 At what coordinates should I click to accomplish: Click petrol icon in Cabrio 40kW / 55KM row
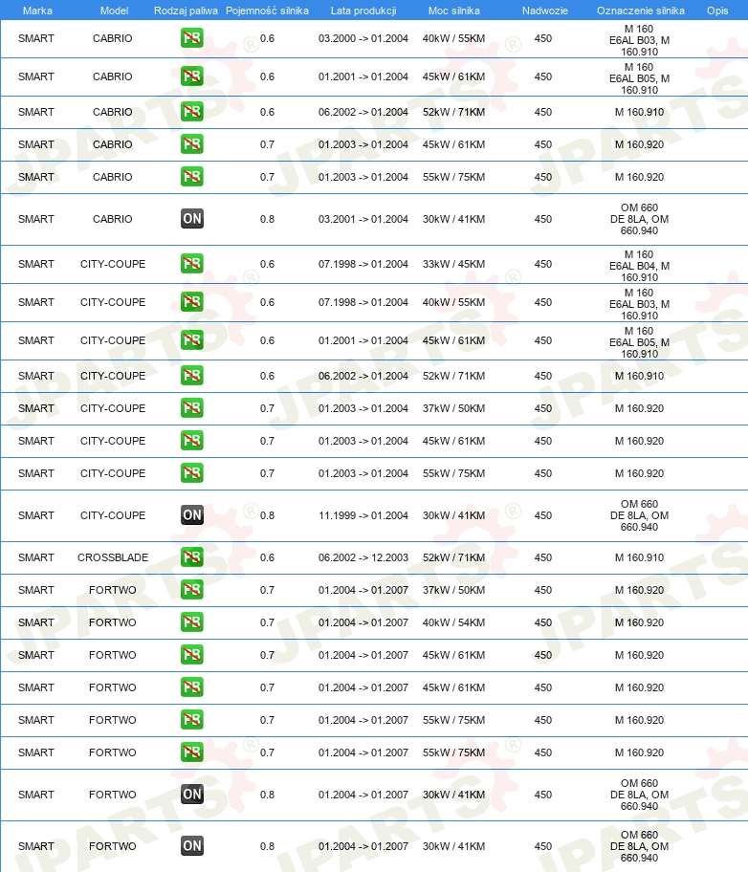(x=192, y=38)
